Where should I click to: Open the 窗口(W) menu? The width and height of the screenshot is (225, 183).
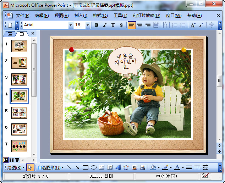(x=174, y=16)
